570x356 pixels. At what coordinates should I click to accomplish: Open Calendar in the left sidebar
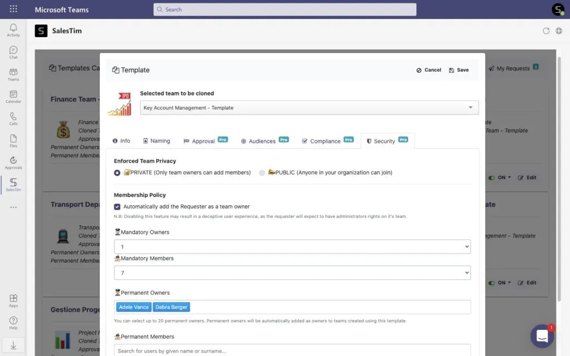click(13, 97)
